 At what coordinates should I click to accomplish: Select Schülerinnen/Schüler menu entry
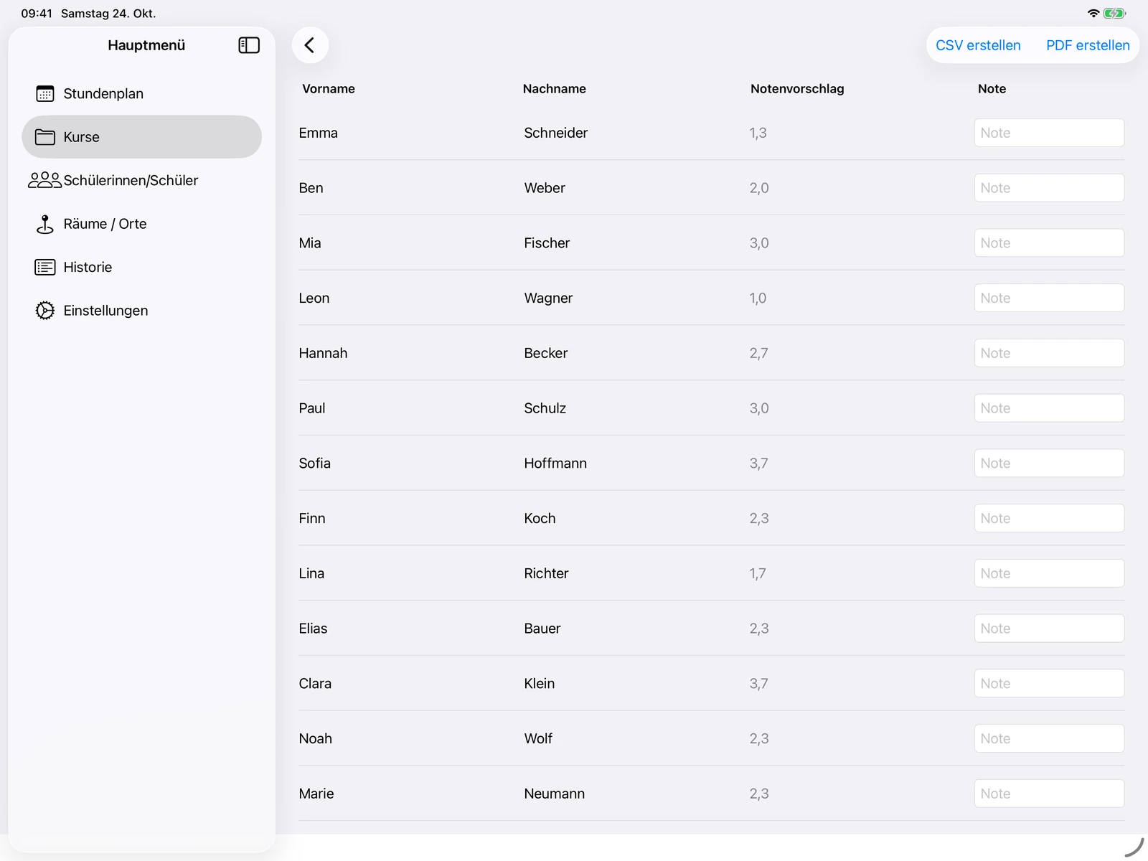point(142,180)
